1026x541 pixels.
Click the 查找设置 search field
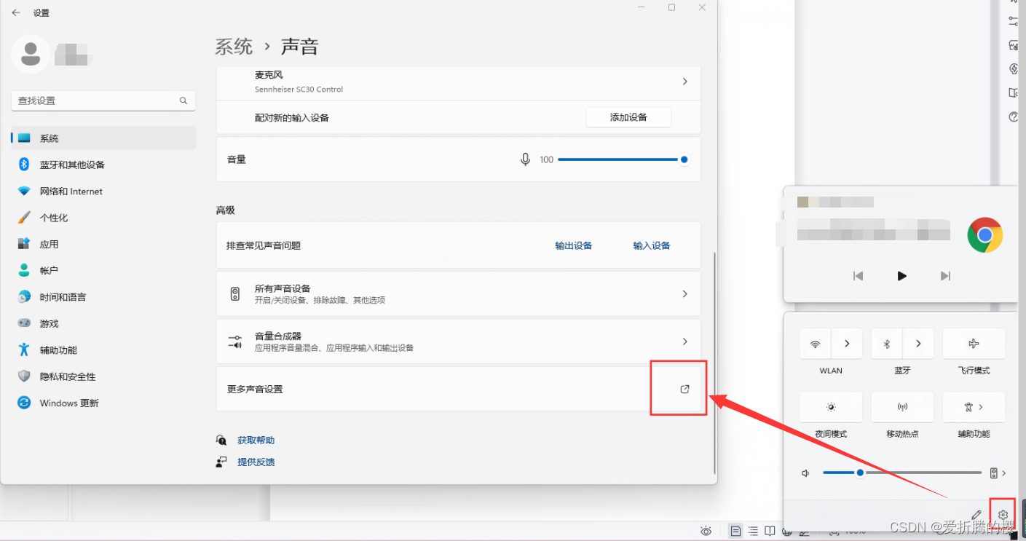tap(103, 100)
